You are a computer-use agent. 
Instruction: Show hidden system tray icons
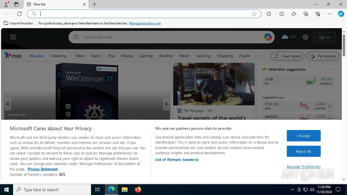(292, 190)
